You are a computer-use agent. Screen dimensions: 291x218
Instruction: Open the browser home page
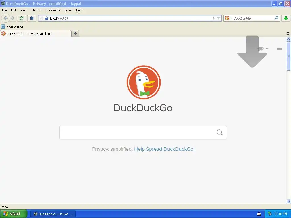click(32, 18)
